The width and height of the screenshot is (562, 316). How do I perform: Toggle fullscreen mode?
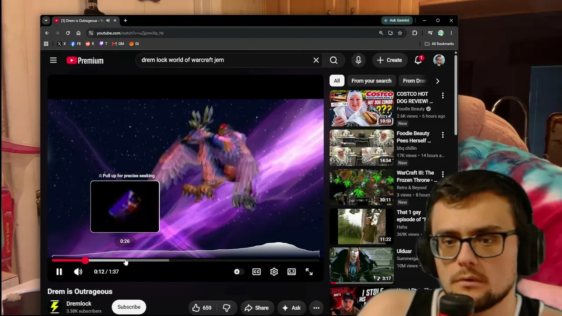pos(309,272)
